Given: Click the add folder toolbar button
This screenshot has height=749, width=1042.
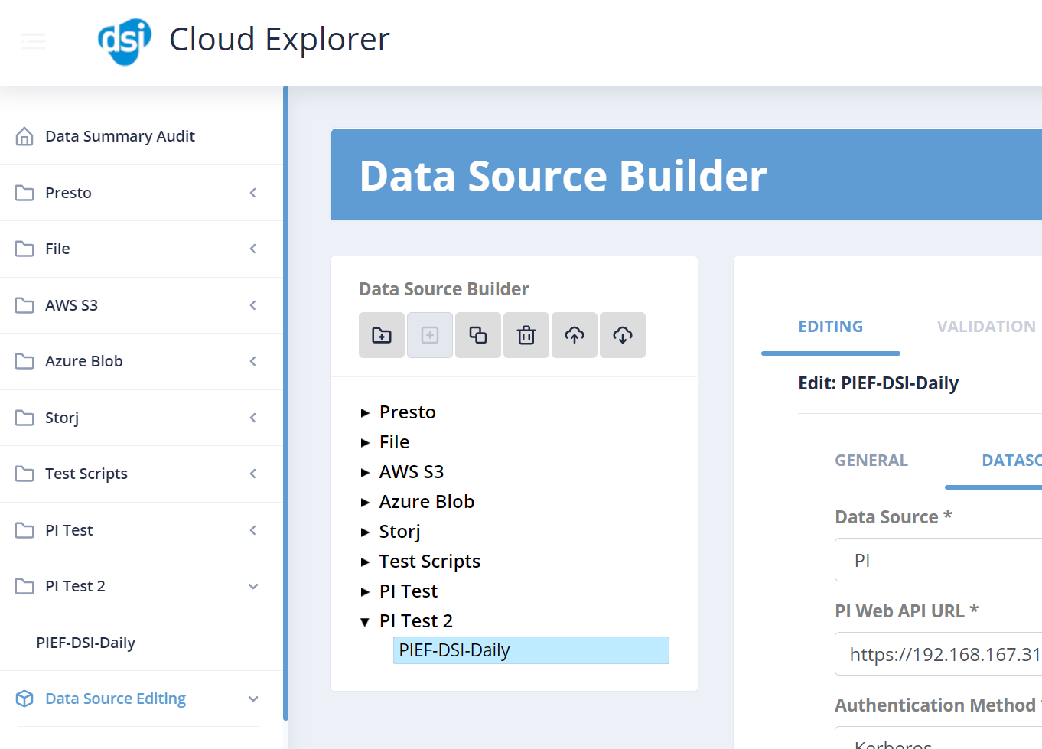Looking at the screenshot, I should [x=382, y=335].
